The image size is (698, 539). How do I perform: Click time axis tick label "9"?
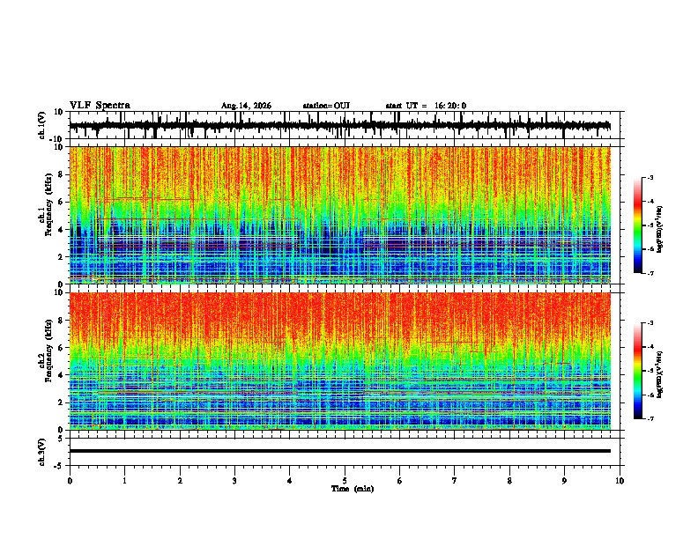tap(564, 481)
